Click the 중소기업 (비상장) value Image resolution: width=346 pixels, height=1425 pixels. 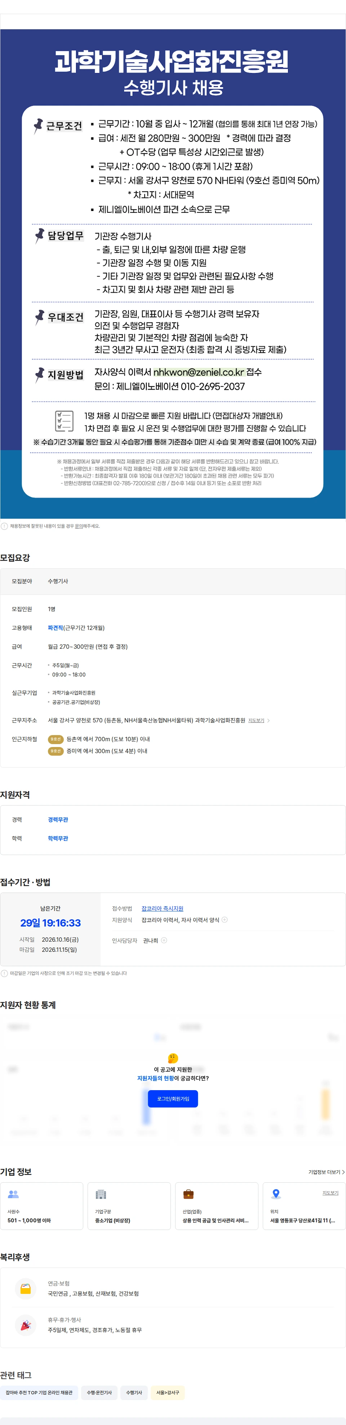[x=112, y=1220]
